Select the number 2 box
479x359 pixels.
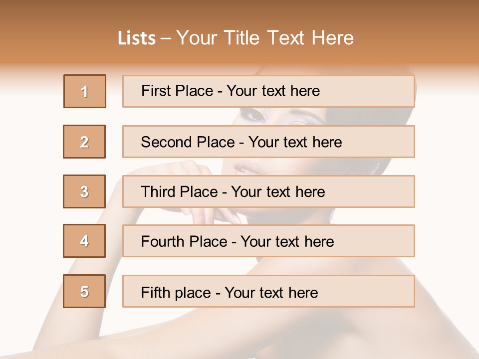click(x=84, y=142)
